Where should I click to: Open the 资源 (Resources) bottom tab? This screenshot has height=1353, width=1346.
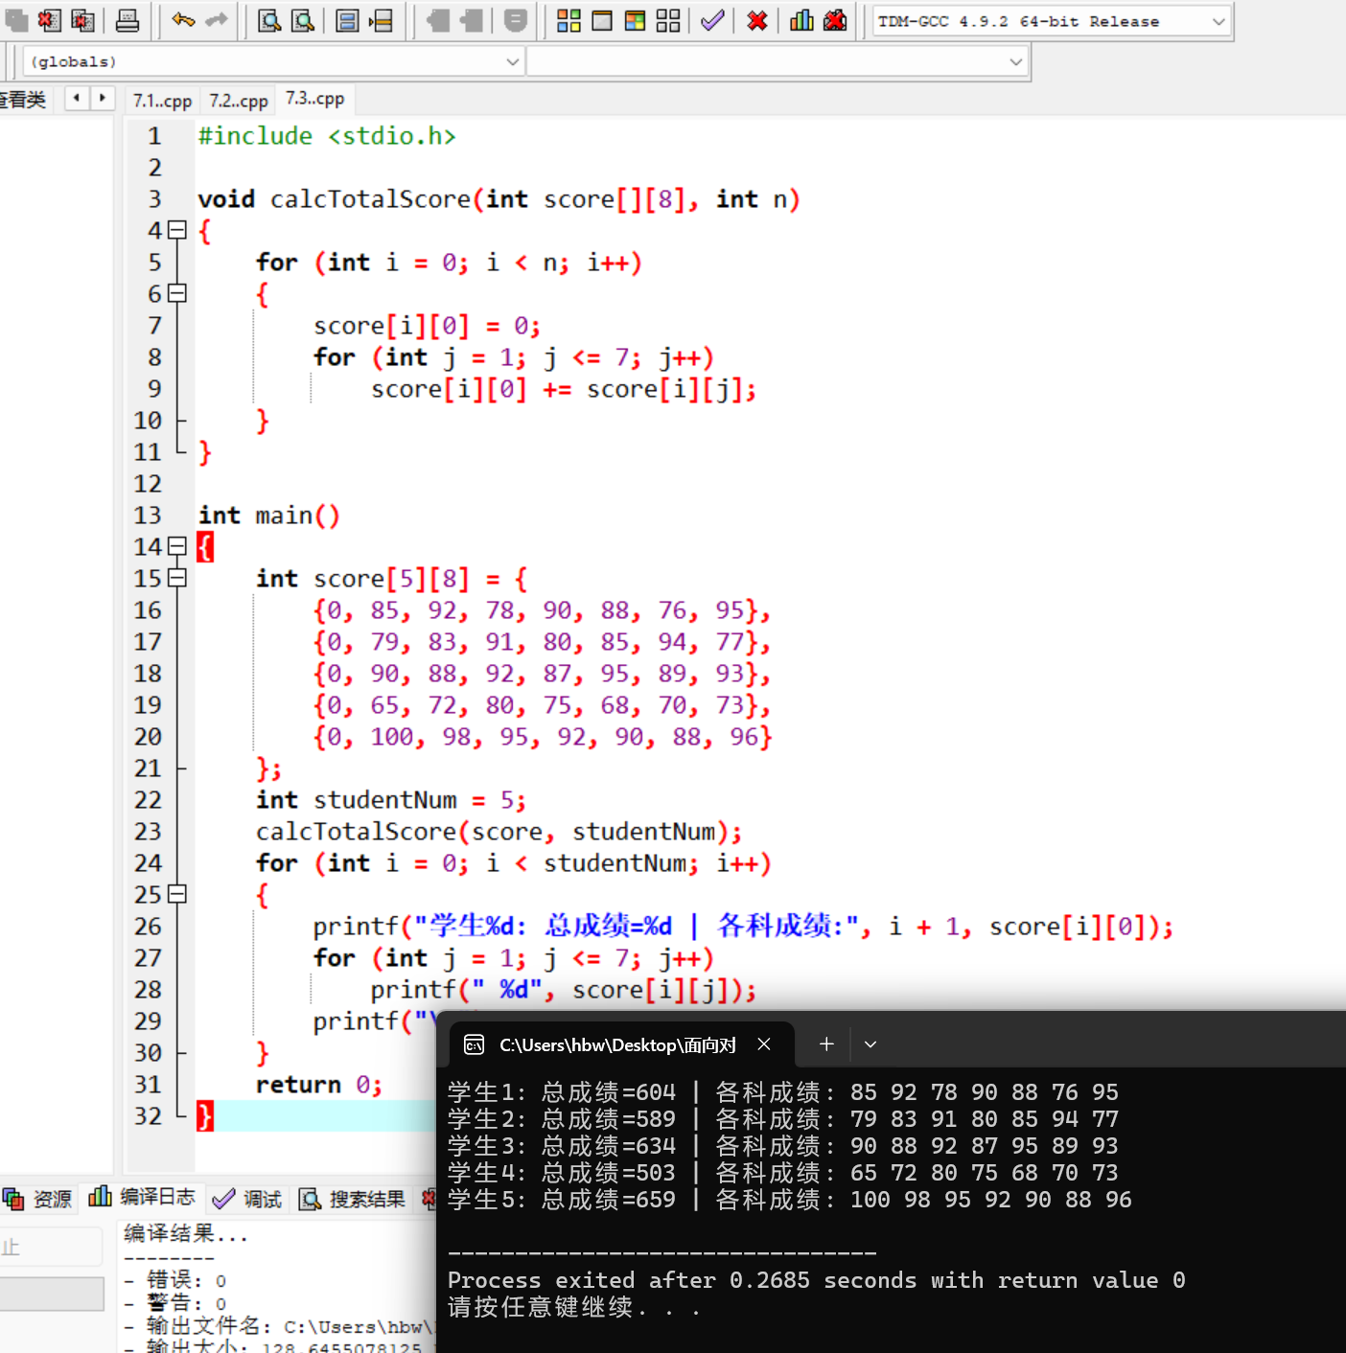tap(38, 1199)
